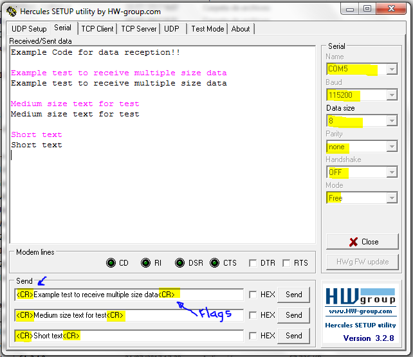Click the RI modem line indicator
This screenshot has height=357, width=413.
[145, 262]
